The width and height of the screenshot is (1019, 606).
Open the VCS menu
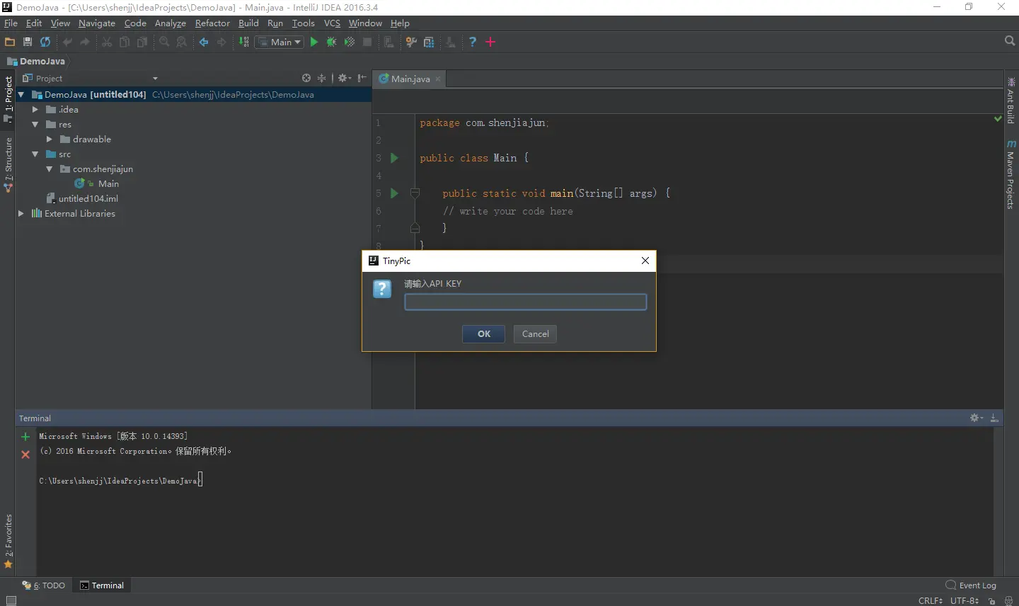click(x=332, y=23)
